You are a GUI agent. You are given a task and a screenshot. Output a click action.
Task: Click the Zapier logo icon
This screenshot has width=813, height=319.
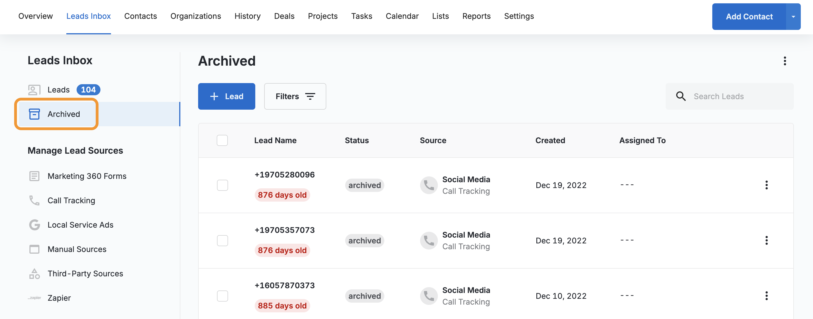pyautogui.click(x=34, y=298)
